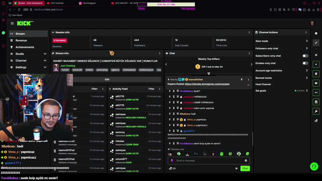Open browser downloads icon
This screenshot has width=322, height=181.
[x=313, y=10]
